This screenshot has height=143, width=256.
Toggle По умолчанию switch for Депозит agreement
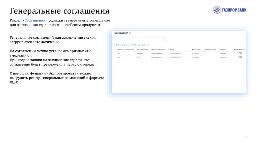pyautogui.click(x=240, y=53)
